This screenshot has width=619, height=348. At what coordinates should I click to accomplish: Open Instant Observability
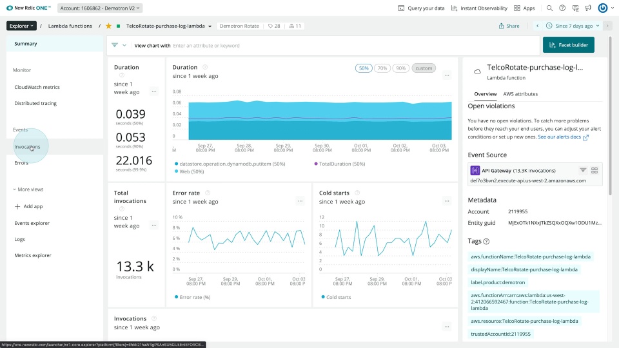(479, 8)
